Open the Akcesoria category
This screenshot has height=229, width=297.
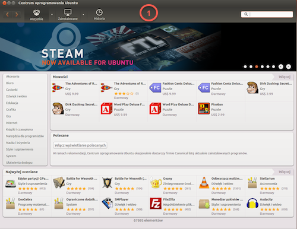12,77
